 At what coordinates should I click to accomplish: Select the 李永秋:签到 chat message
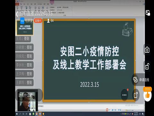click(24, 65)
